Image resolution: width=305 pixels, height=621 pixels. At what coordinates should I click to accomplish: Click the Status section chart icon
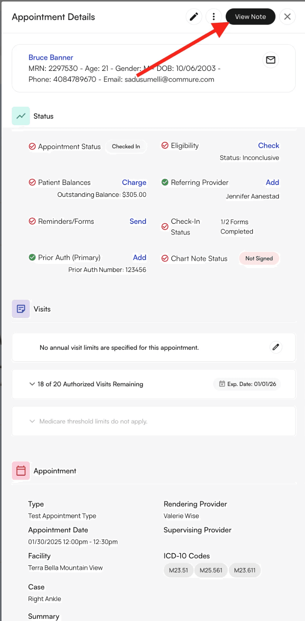tap(21, 116)
